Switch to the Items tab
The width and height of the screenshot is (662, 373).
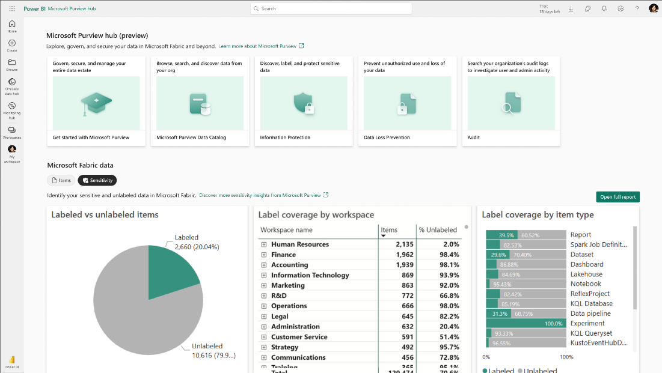point(61,180)
